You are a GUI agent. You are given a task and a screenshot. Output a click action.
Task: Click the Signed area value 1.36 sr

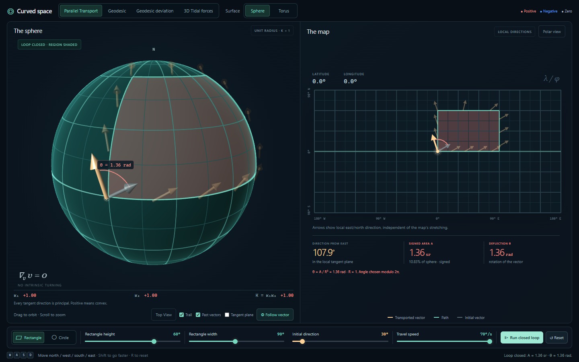[x=420, y=253]
